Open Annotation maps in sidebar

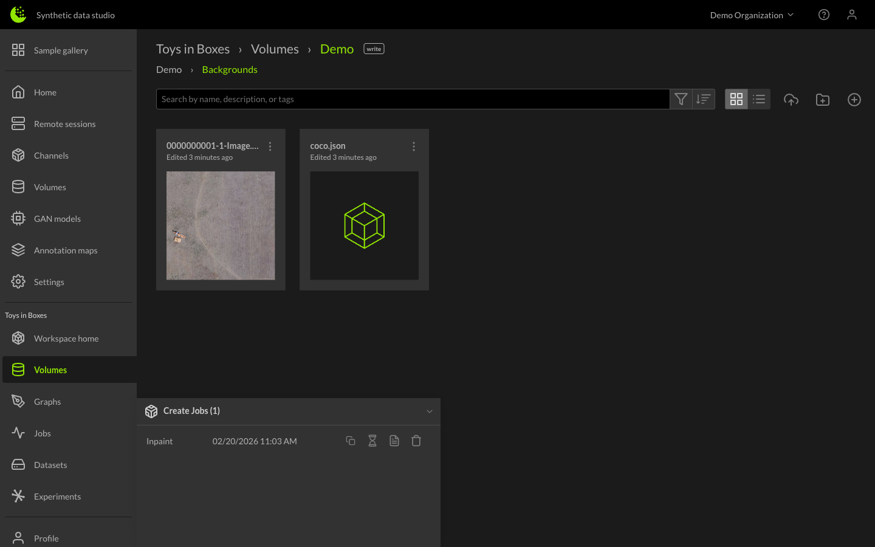click(66, 250)
